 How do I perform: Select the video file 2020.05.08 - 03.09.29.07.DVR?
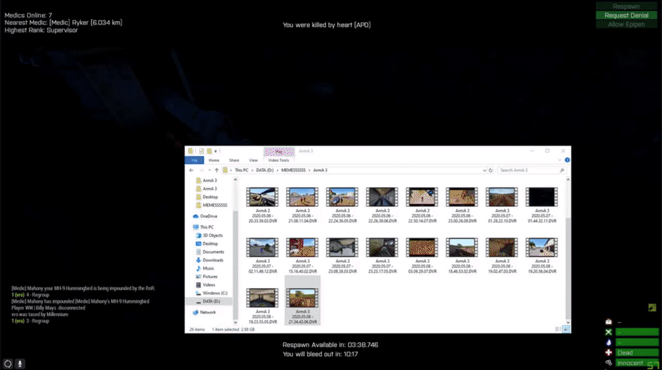pyautogui.click(x=422, y=256)
